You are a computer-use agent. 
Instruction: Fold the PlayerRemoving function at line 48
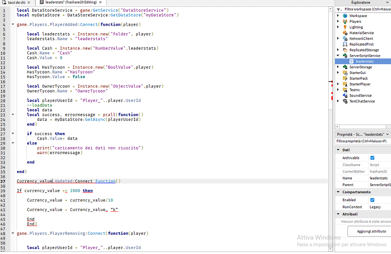[x=13, y=233]
